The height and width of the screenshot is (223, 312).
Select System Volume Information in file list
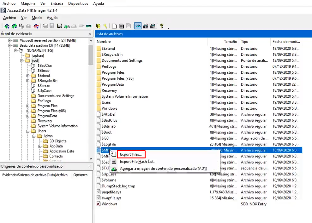125,96
